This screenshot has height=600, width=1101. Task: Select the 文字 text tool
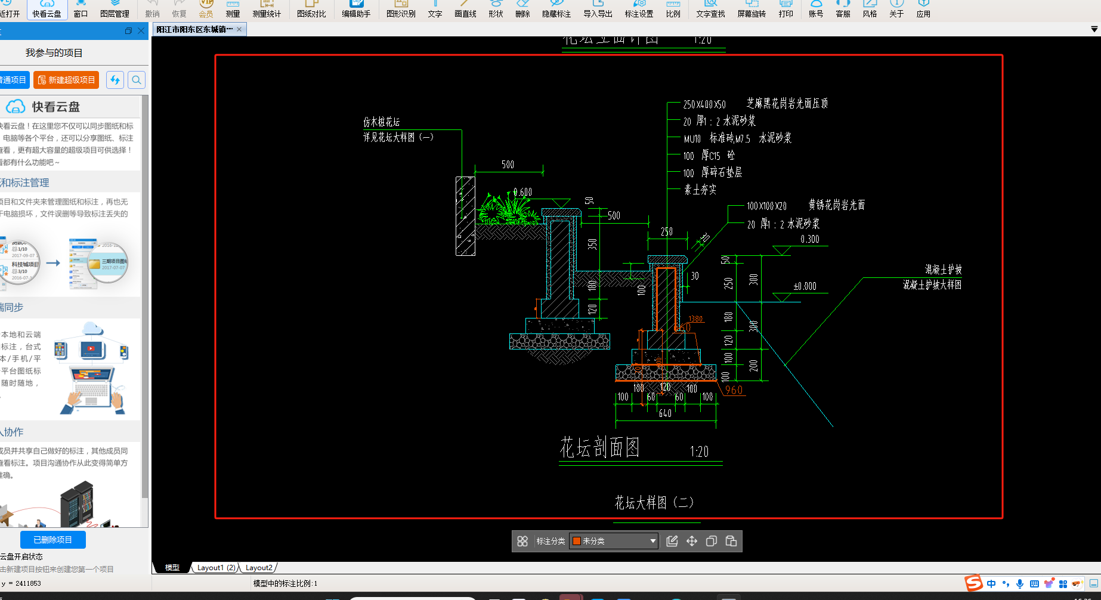click(x=435, y=9)
